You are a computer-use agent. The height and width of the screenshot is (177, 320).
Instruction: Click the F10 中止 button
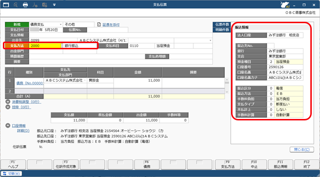(254, 164)
